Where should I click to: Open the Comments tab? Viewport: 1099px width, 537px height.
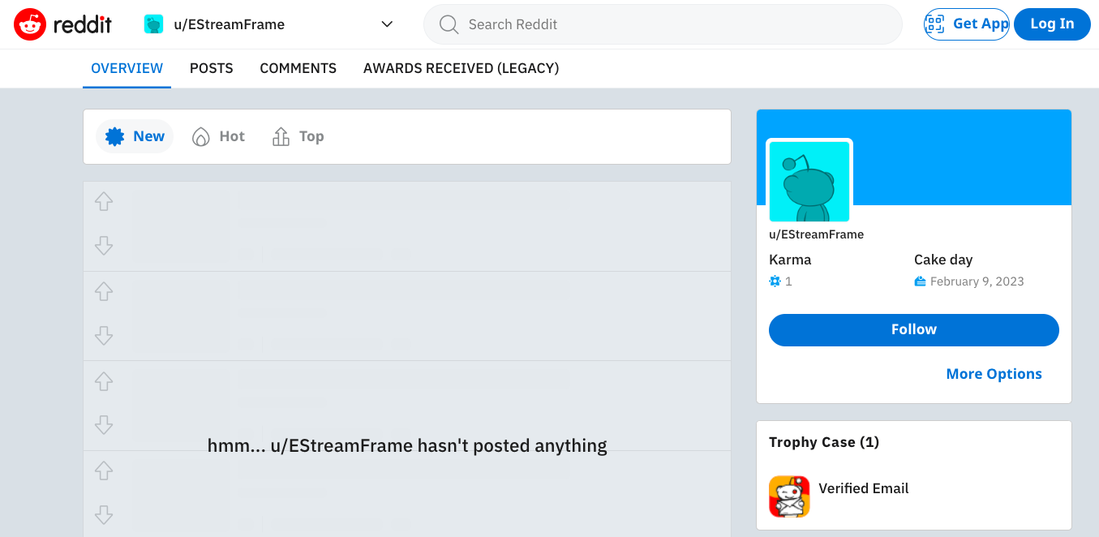[x=298, y=68]
